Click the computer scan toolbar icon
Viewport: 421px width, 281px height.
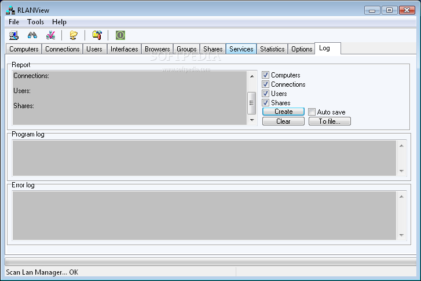14,35
